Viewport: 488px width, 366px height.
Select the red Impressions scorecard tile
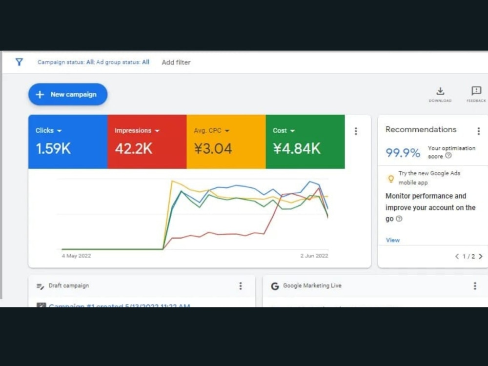(147, 142)
